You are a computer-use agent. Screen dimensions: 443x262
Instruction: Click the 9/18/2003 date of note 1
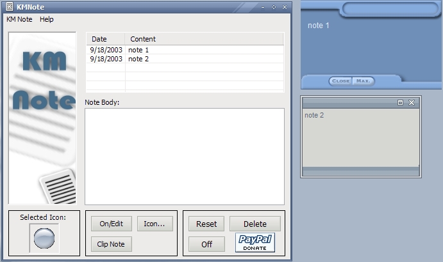pyautogui.click(x=106, y=50)
